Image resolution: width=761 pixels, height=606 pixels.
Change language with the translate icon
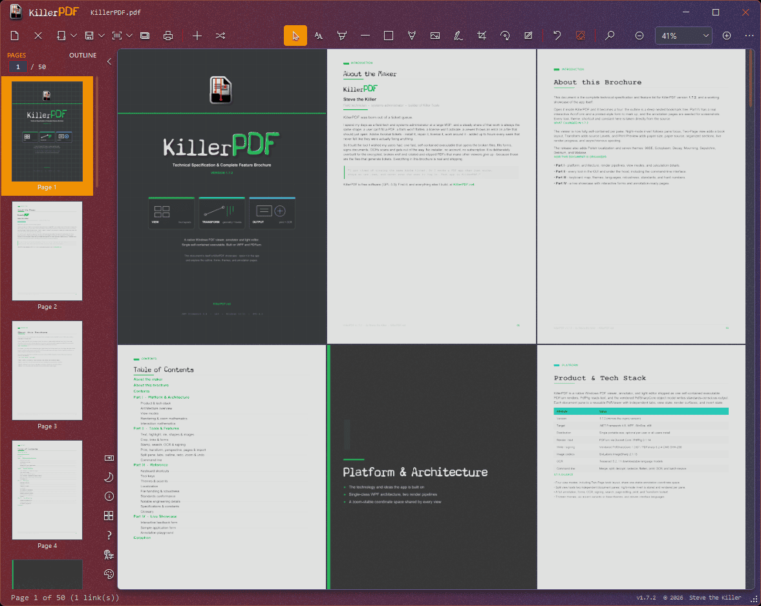[109, 554]
